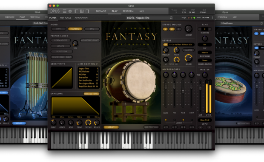Image resolution: width=264 pixels, height=162 pixels.
Task: Toggle the Close mic loaded indicator
Action: click(x=166, y=120)
